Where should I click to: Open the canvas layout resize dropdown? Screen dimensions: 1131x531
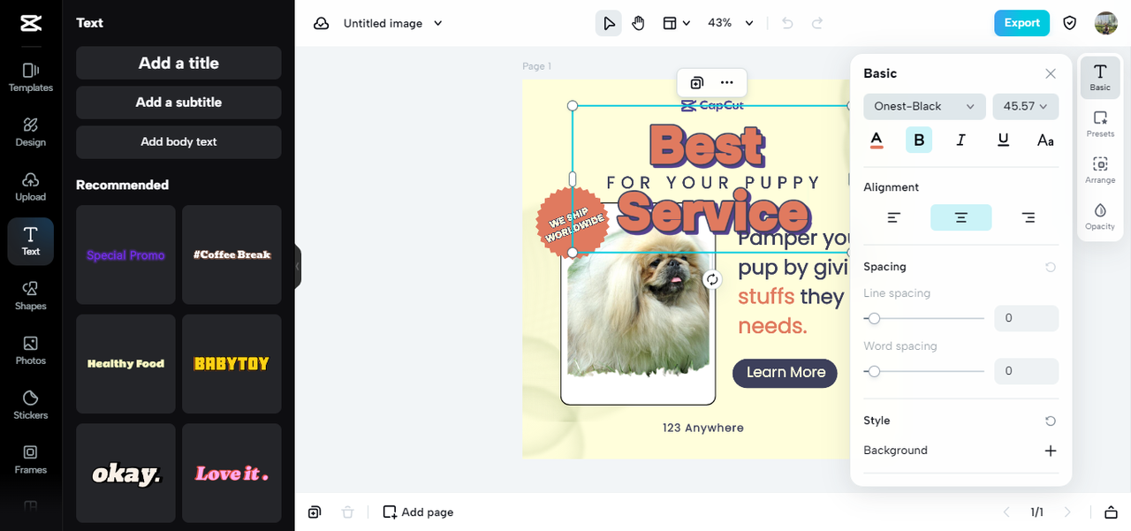(676, 23)
